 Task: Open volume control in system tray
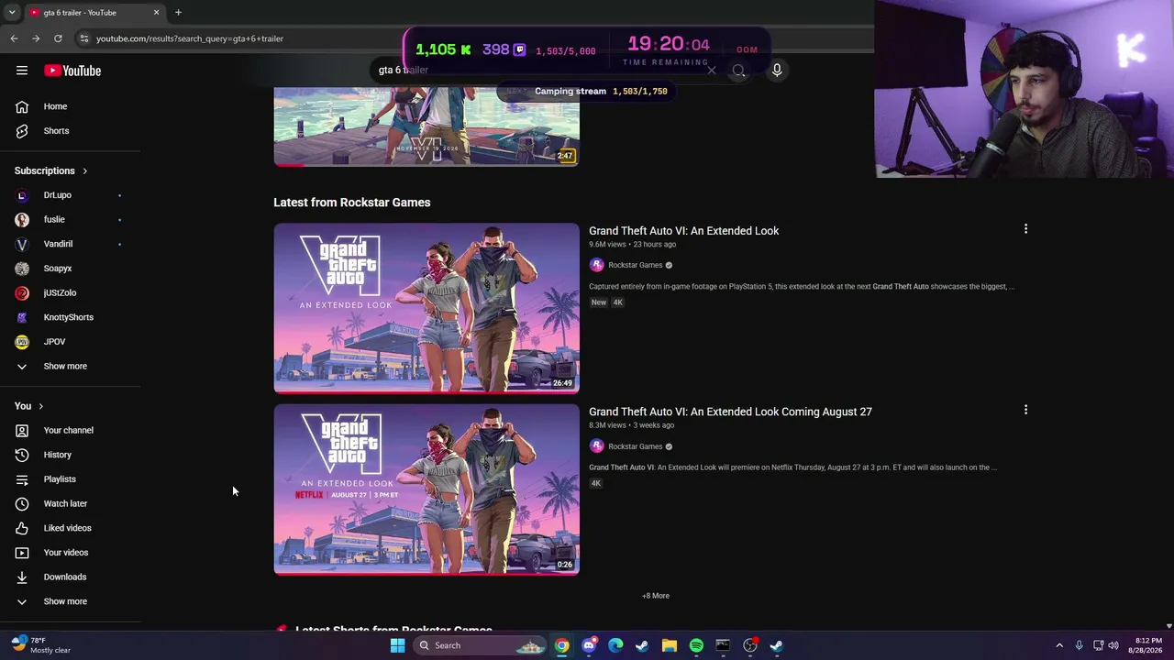tap(1113, 645)
